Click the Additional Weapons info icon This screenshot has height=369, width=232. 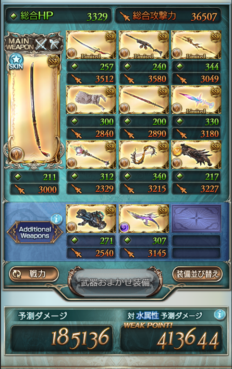point(57,219)
